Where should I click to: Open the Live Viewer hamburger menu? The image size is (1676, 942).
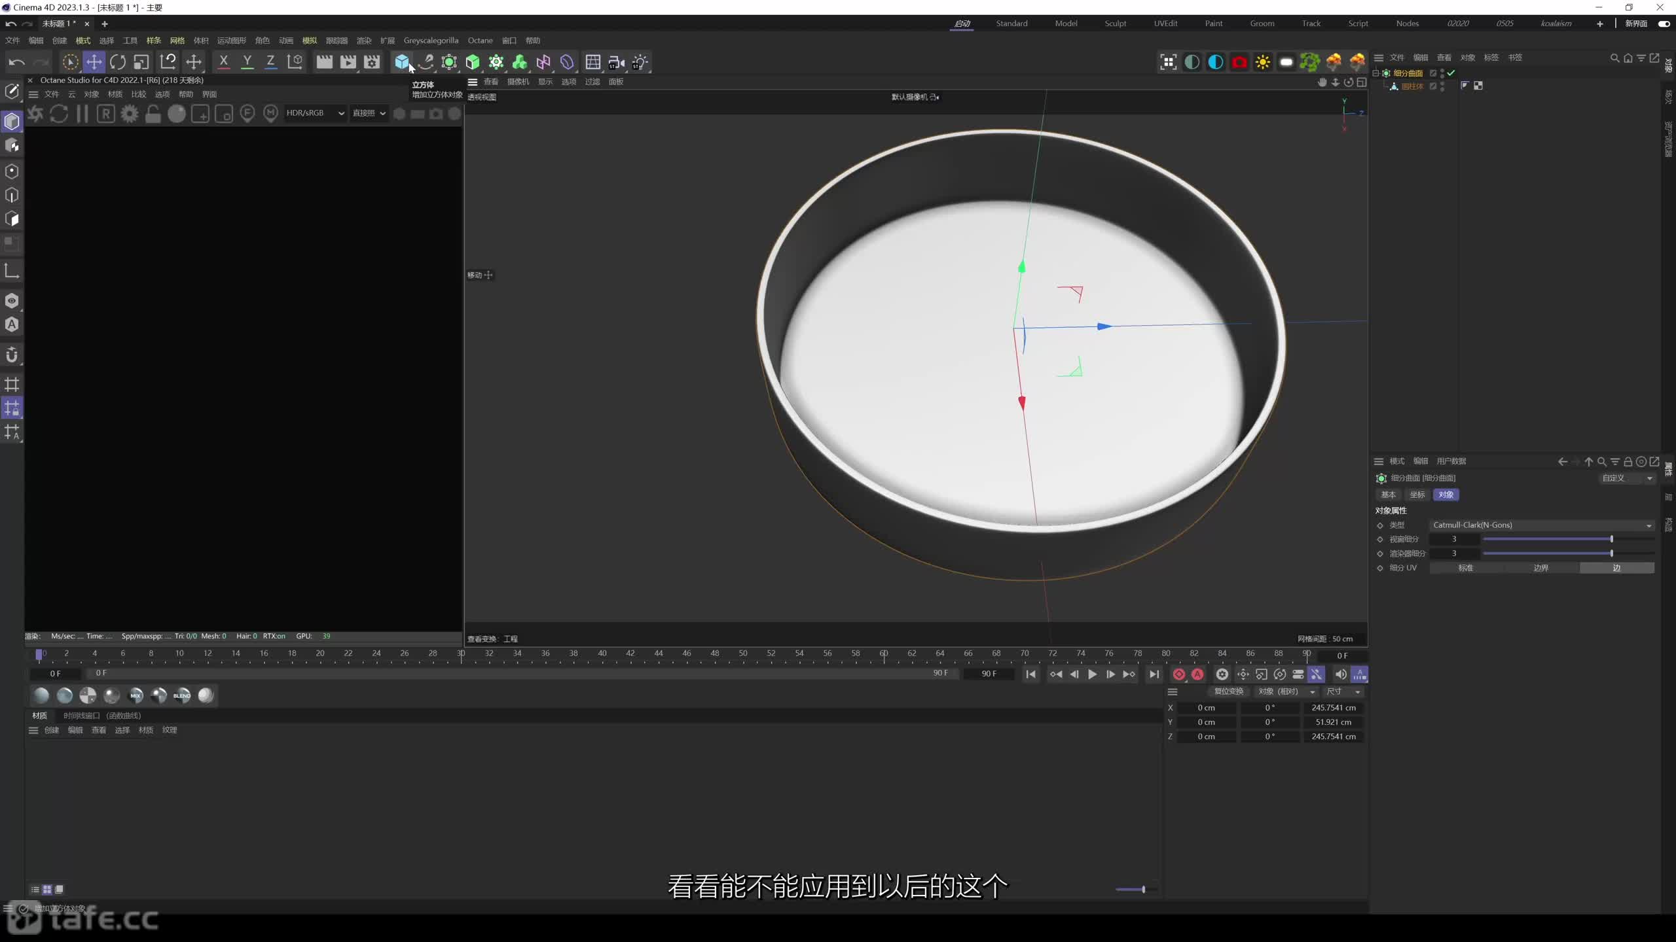33,94
